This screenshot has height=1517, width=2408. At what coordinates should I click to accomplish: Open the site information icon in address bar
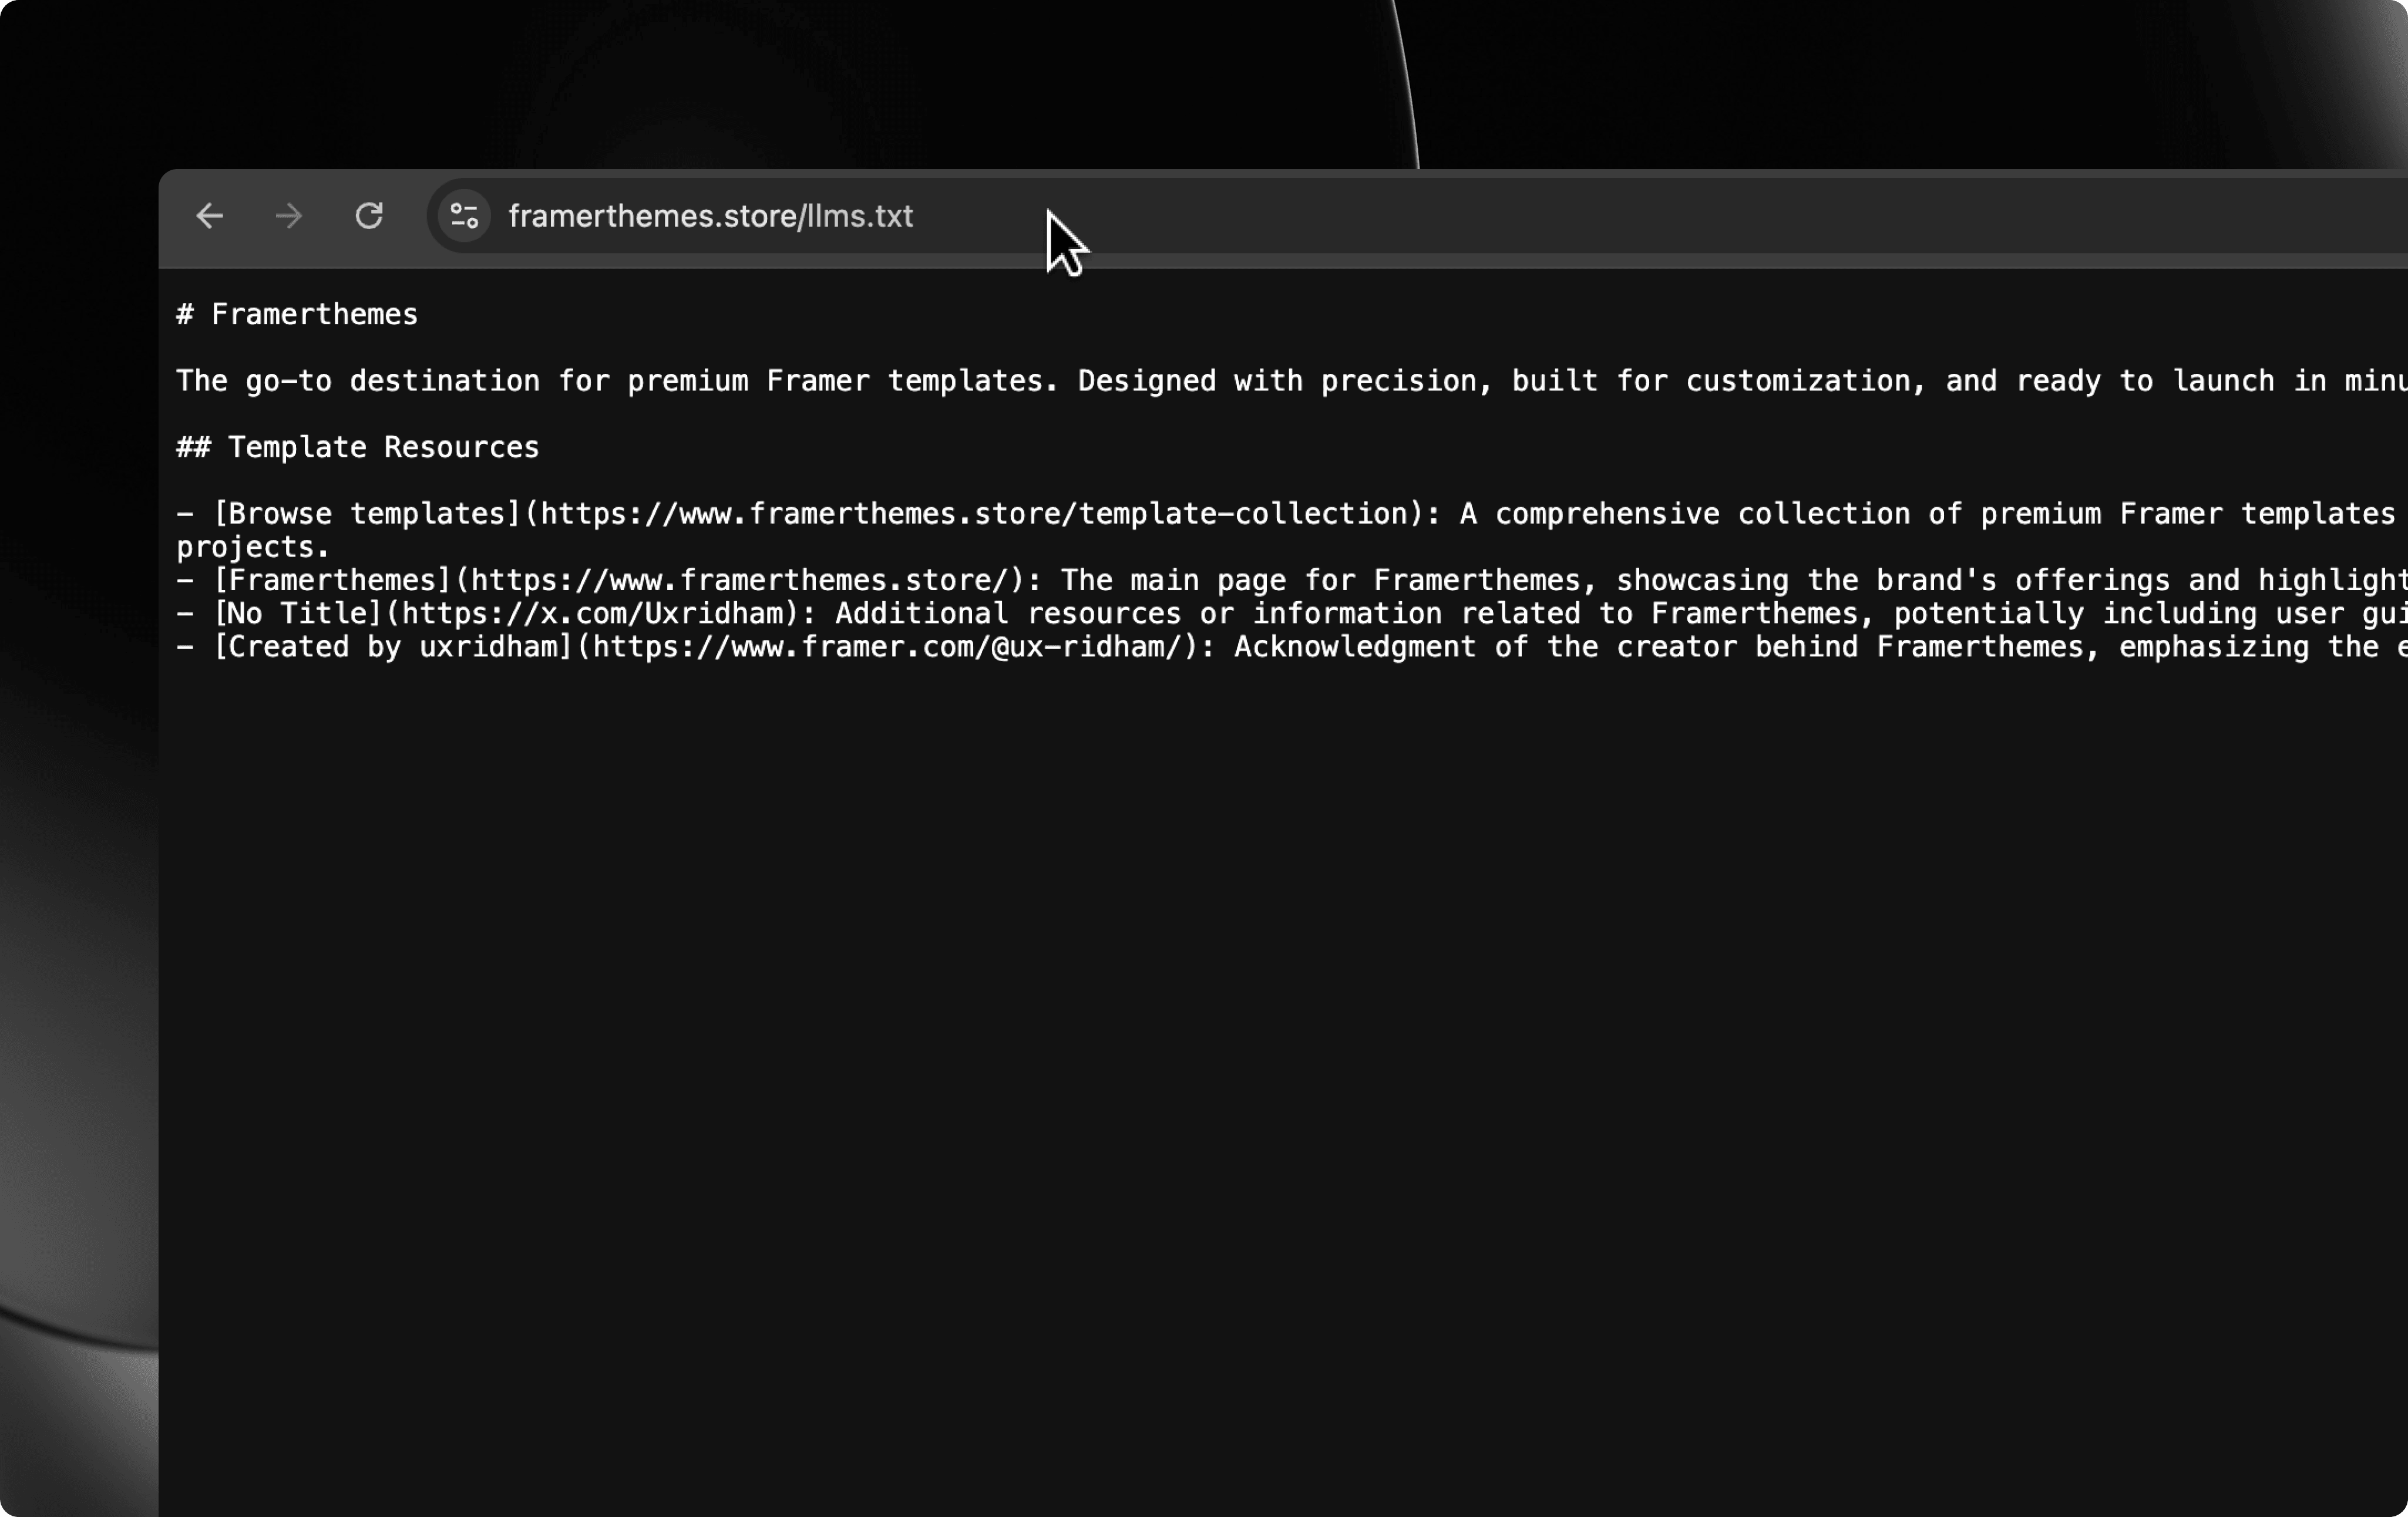464,216
